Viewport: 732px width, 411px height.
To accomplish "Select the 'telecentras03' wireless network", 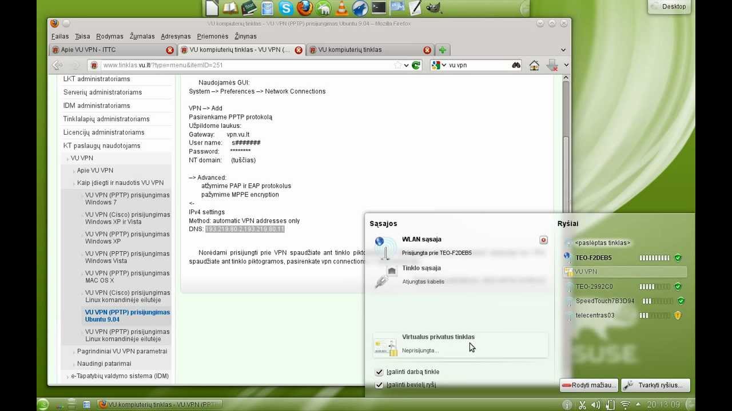I will [624, 315].
